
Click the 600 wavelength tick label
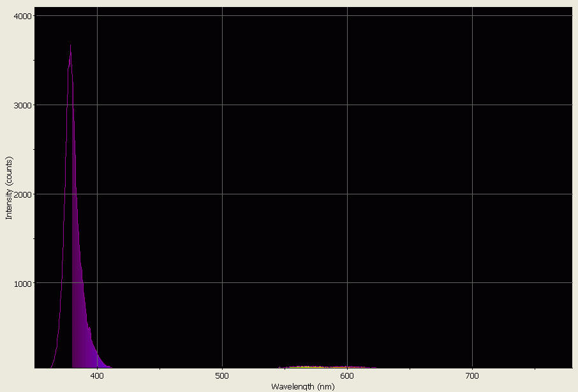(x=348, y=376)
